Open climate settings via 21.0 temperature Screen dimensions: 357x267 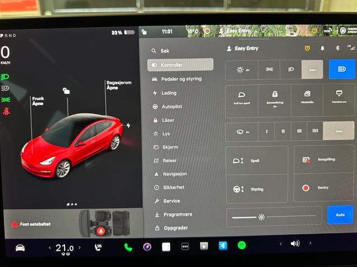pos(65,248)
